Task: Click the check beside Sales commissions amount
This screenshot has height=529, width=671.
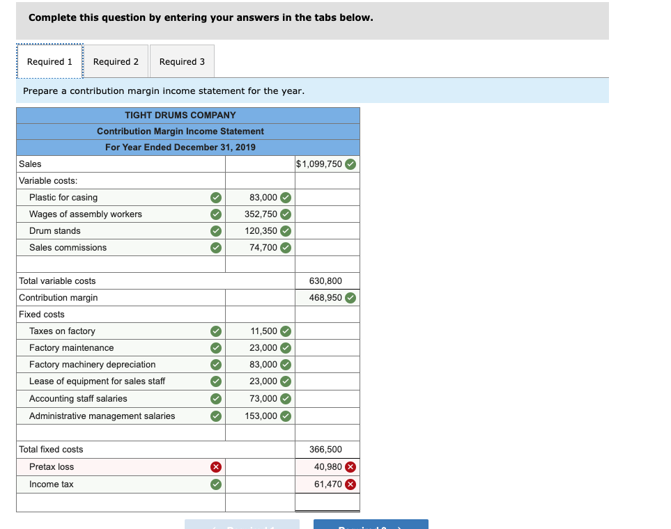Action: (x=284, y=247)
